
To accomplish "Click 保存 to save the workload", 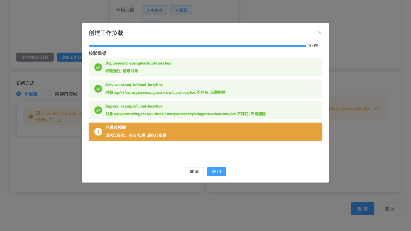I will click(362, 209).
